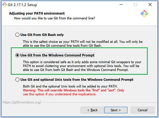159x118 pixels.
Task: Choose the Git and optional Unix tools radio
Action: 17,80
